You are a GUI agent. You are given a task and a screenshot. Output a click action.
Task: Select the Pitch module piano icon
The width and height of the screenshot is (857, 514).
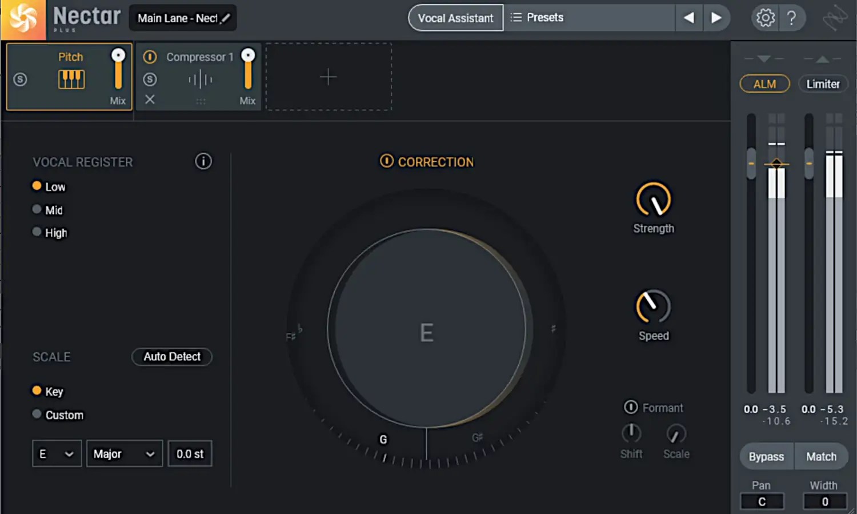click(71, 79)
